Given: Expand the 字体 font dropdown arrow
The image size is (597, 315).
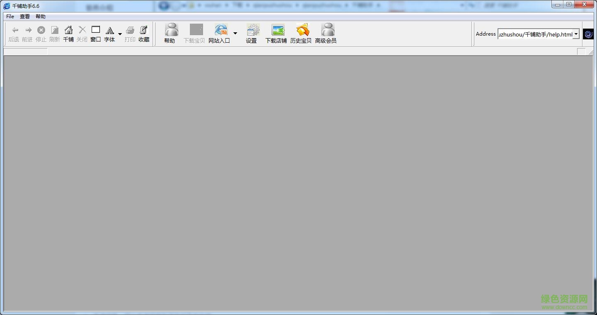Looking at the screenshot, I should click(120, 34).
